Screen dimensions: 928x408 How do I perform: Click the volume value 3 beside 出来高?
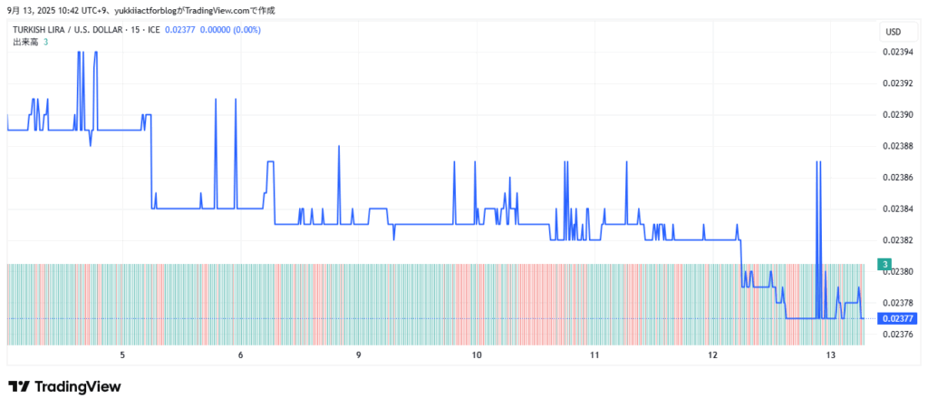[x=46, y=43]
